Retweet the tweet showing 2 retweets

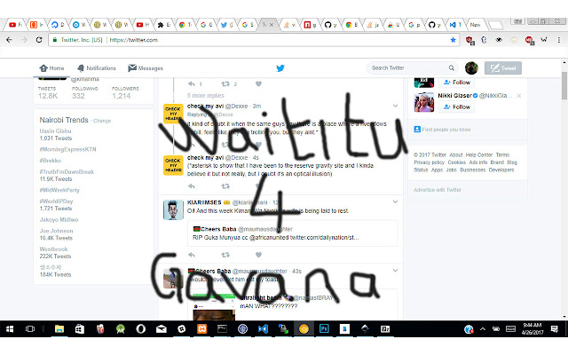point(225,84)
